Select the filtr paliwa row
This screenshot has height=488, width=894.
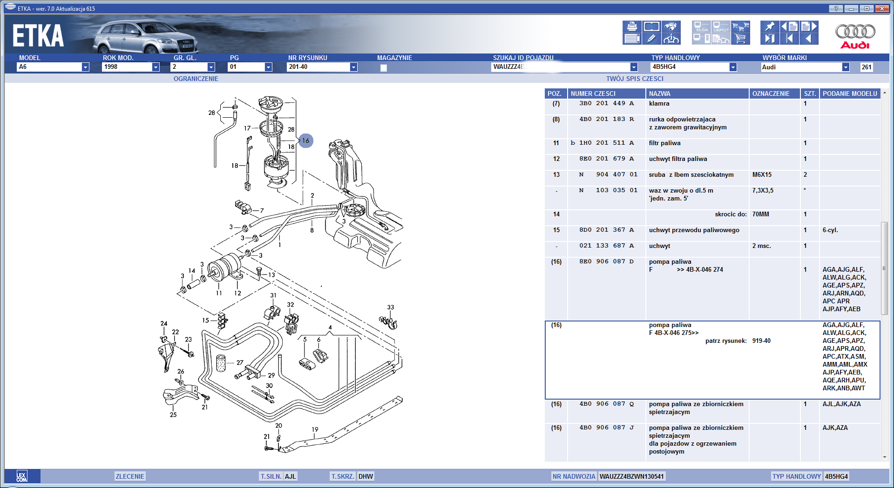tap(712, 146)
